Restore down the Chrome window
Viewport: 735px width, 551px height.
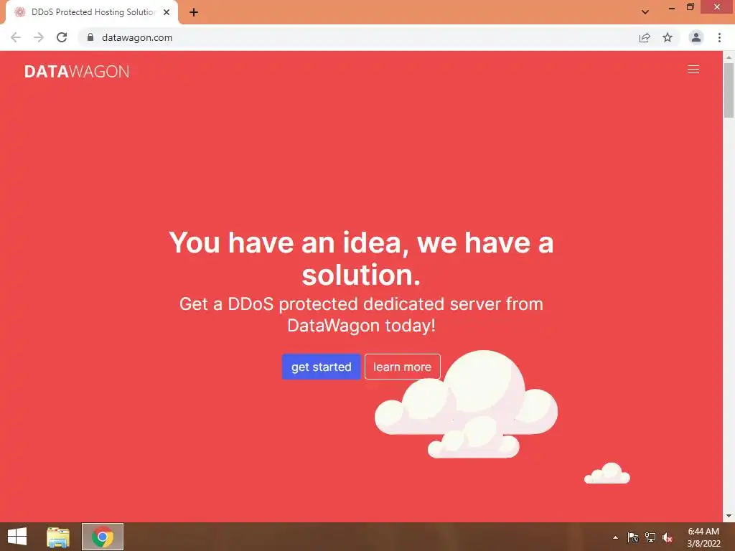[x=690, y=7]
